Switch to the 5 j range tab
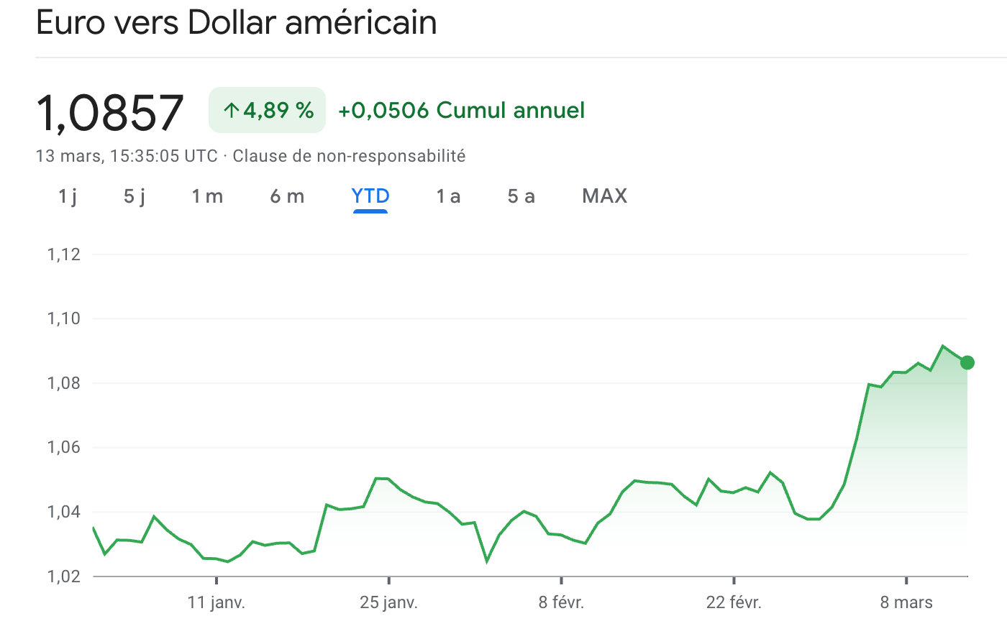 (x=135, y=196)
